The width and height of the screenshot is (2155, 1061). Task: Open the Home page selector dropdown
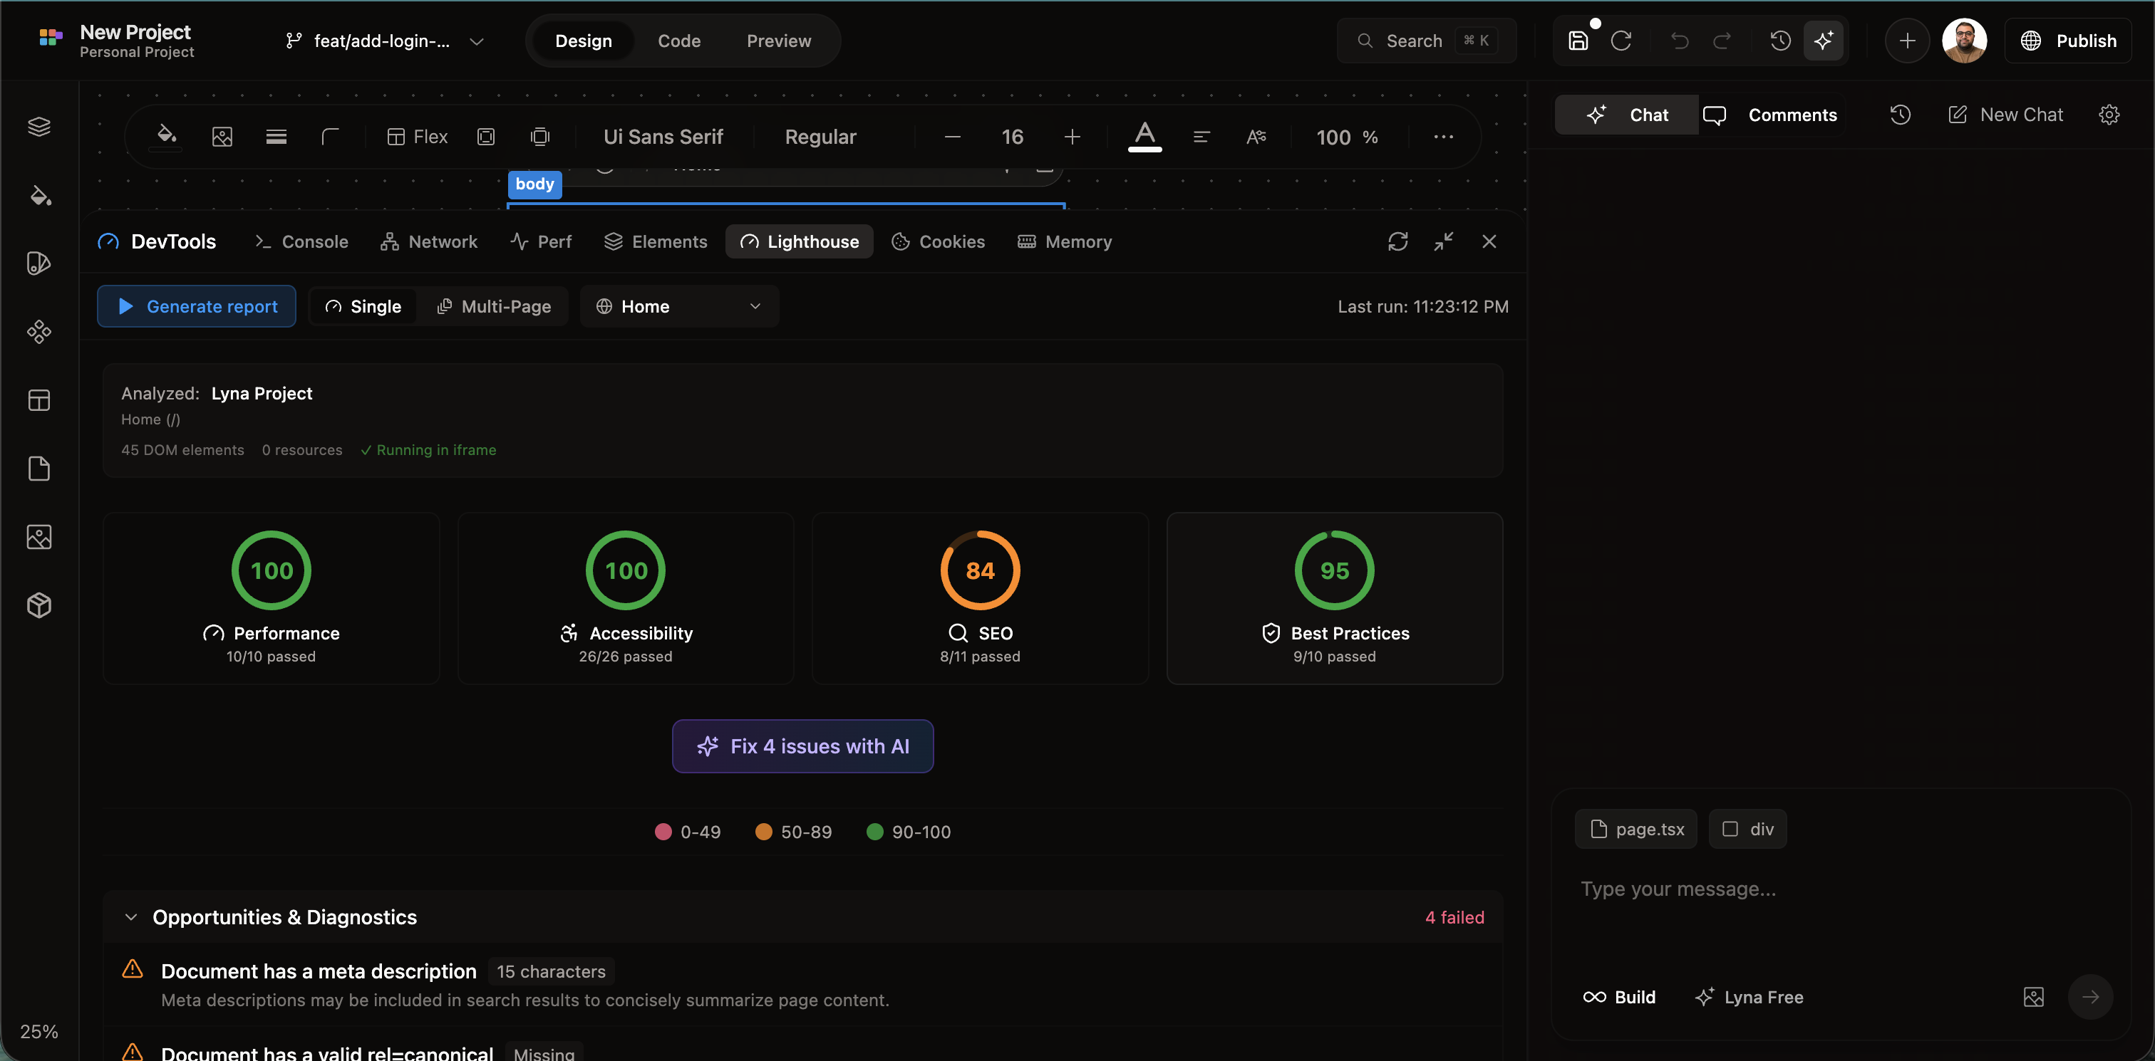[679, 306]
